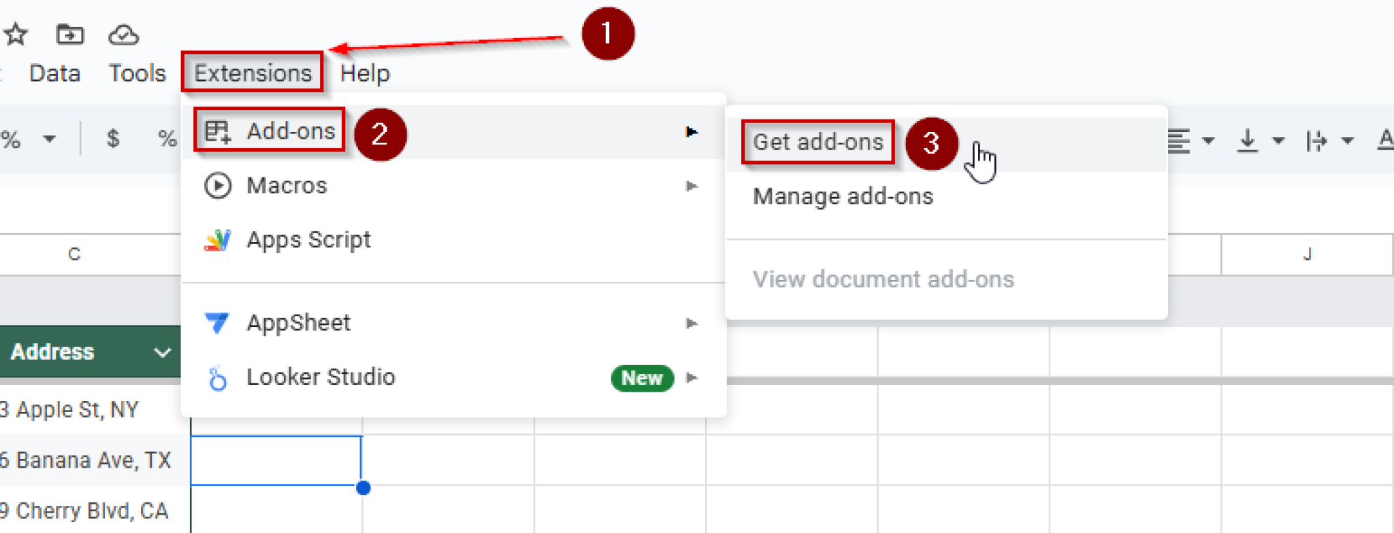Open the Address column filter dropdown
The image size is (1394, 533).
pos(162,352)
